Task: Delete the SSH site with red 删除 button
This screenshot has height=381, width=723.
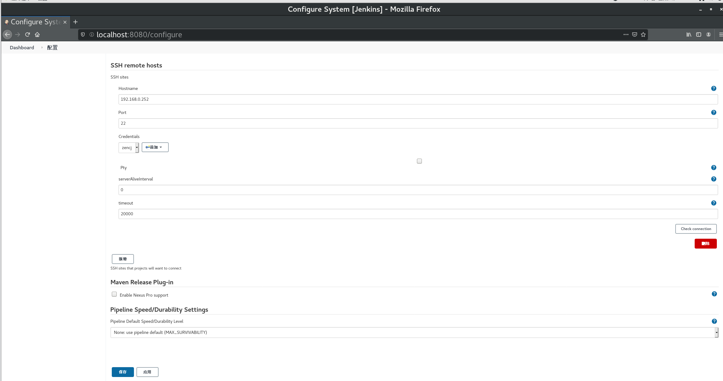Action: (705, 244)
